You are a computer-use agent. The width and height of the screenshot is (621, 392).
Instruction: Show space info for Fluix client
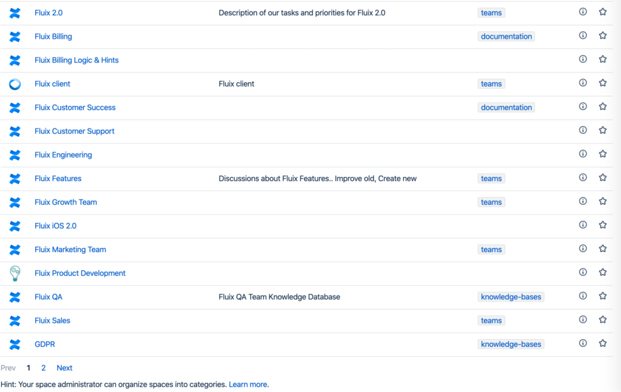[583, 83]
